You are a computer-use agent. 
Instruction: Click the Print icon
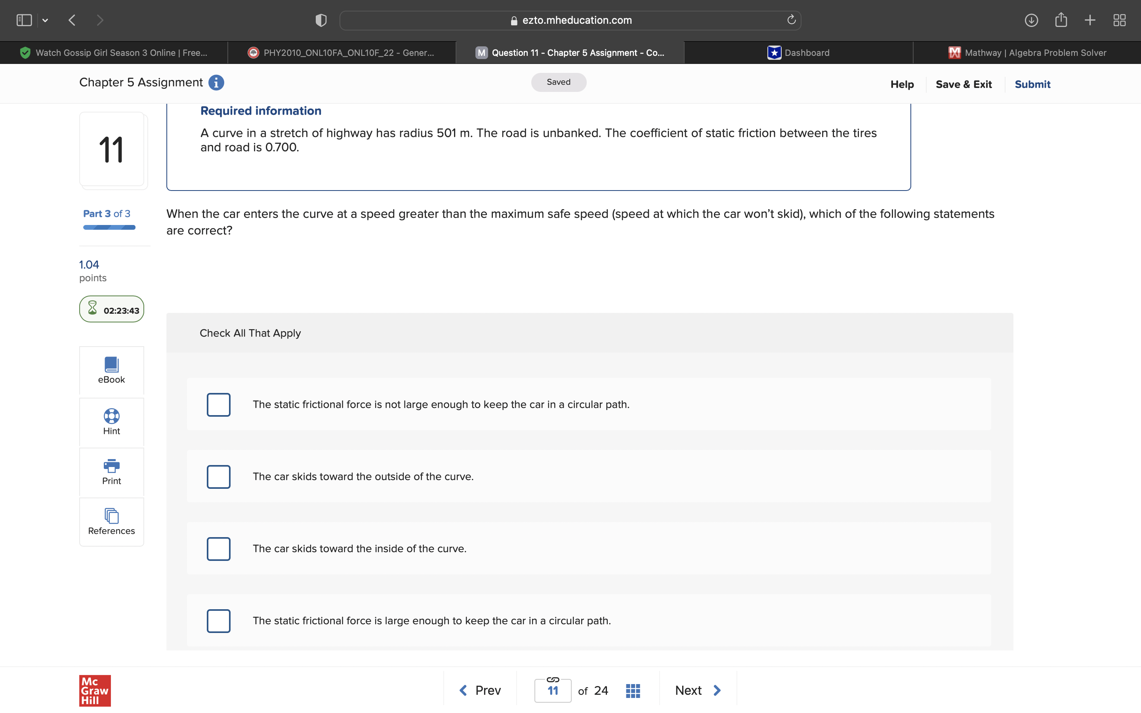point(111,466)
